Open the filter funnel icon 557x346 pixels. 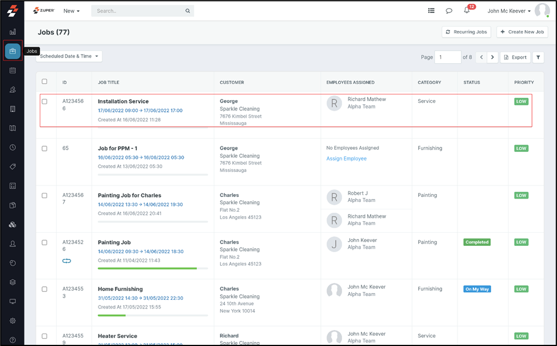click(x=538, y=57)
